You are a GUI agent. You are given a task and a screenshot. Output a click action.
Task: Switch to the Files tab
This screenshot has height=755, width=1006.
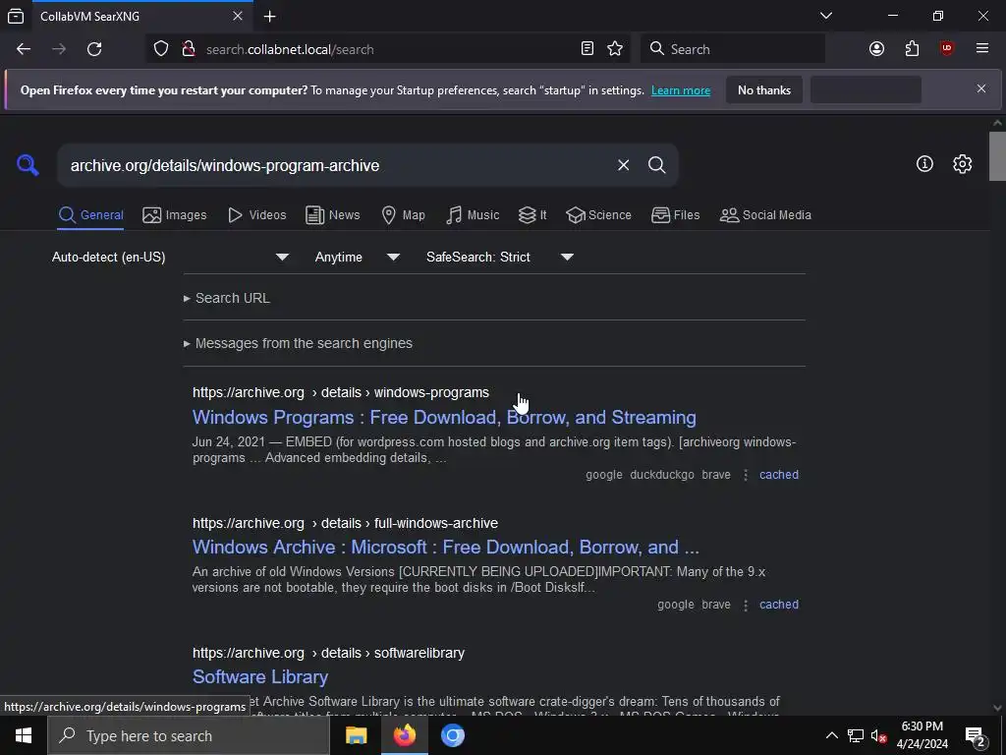pos(676,215)
